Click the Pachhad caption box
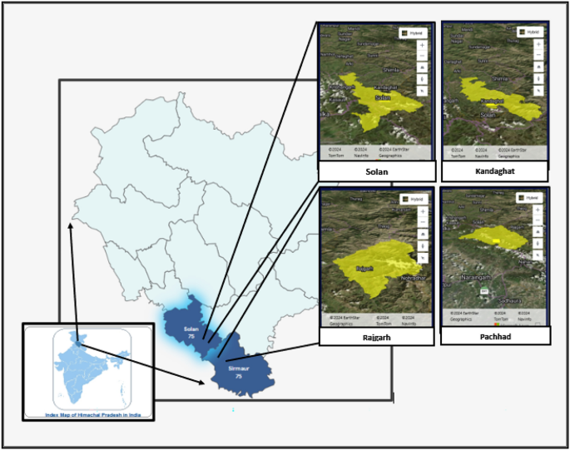This screenshot has width=570, height=450. tap(495, 336)
